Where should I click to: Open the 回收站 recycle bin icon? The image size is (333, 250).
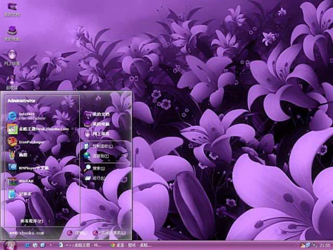[12, 82]
